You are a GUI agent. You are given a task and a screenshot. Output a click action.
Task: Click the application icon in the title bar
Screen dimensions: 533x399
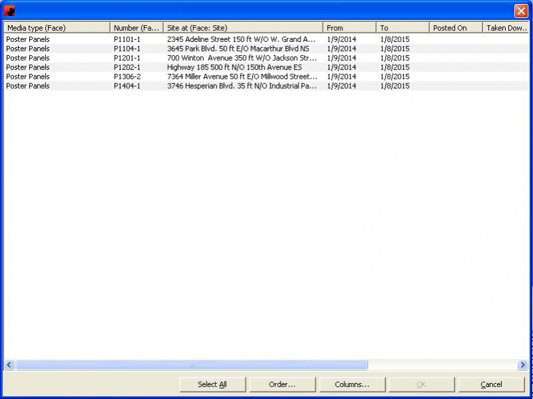coord(9,11)
